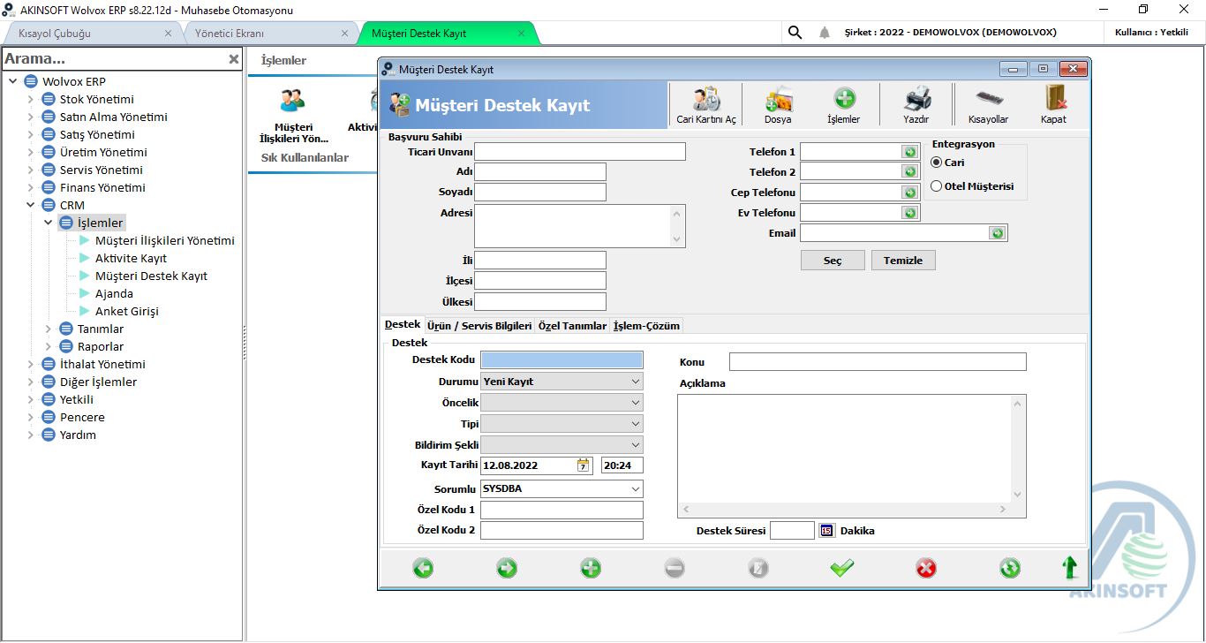Screen dimensions: 1206x643
Task: Select the Otel Müşterisi integration option
Action: coord(937,186)
